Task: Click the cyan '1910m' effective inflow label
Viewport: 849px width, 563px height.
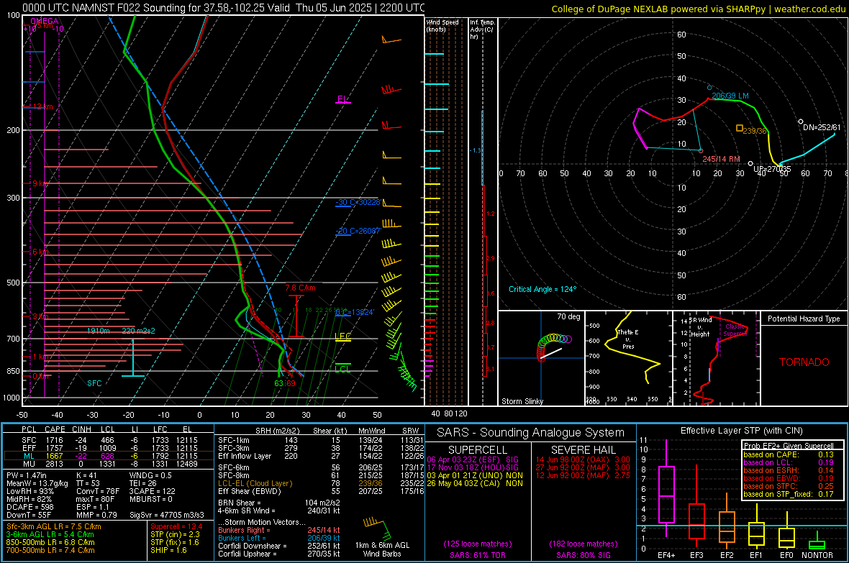Action: click(98, 331)
